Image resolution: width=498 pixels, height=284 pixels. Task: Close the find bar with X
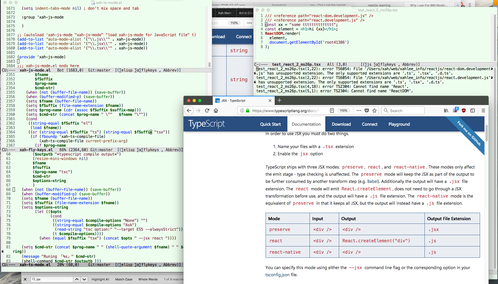[25, 279]
